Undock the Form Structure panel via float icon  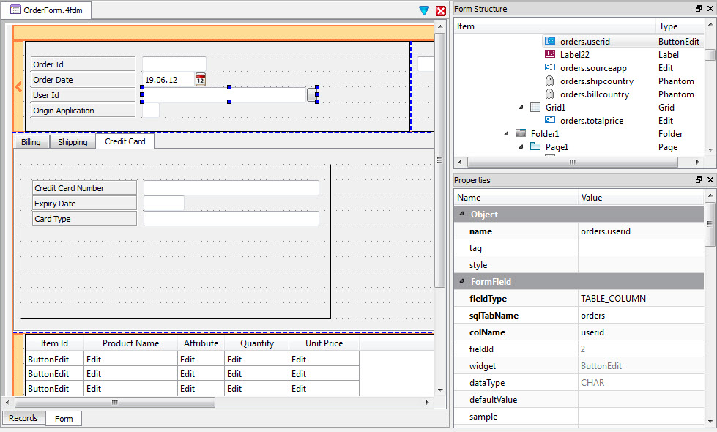click(x=698, y=8)
